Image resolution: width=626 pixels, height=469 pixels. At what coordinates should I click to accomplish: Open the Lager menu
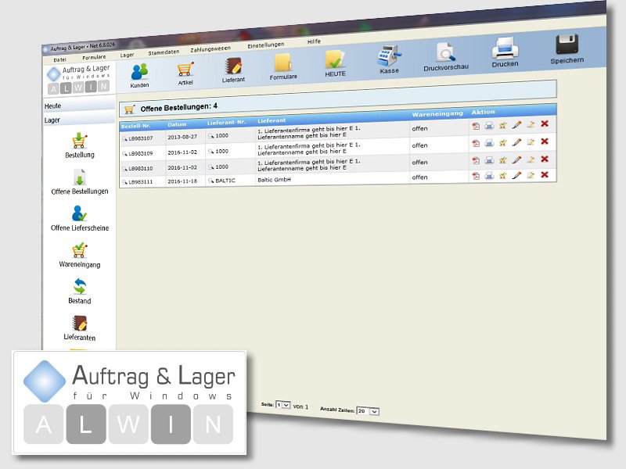[x=127, y=55]
